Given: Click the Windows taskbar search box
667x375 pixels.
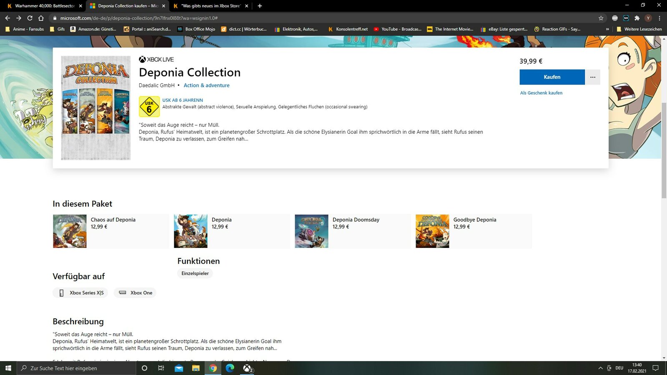Looking at the screenshot, I should (76, 368).
